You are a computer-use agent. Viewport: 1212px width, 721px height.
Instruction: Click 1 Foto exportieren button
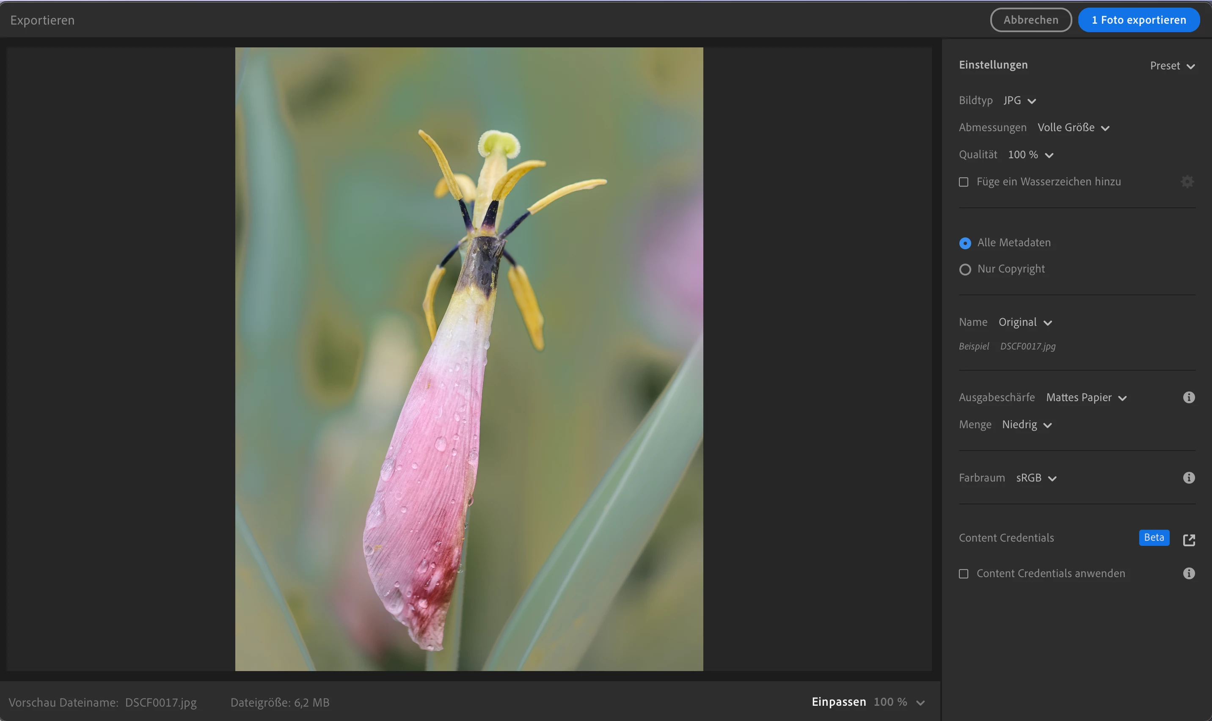pos(1138,20)
